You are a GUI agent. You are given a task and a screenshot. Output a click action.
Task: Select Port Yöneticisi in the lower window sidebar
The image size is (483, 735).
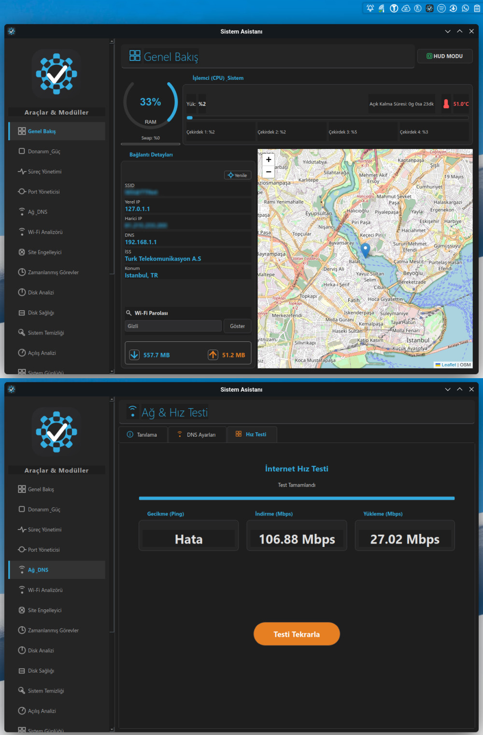[x=43, y=550]
